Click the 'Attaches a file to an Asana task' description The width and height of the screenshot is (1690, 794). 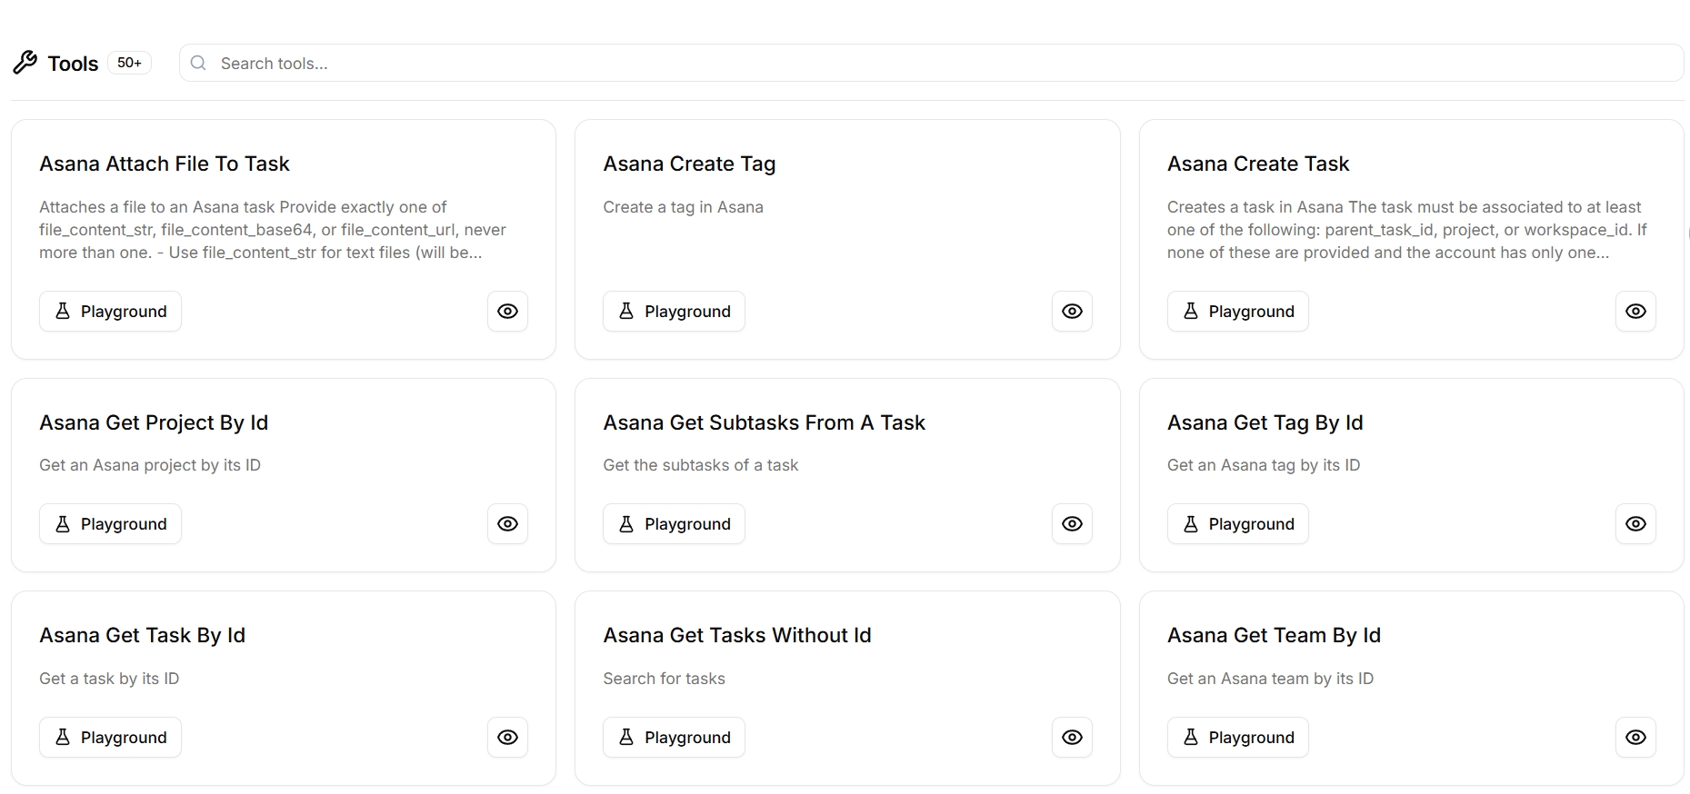point(273,230)
